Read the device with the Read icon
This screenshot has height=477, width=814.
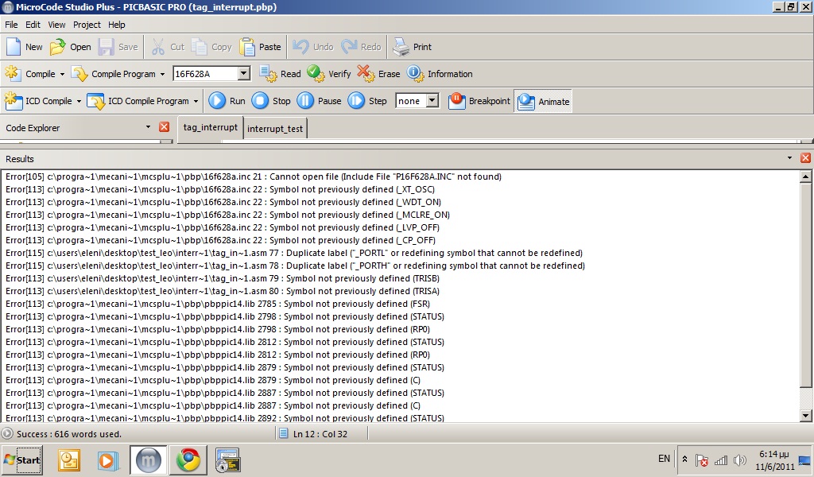(x=281, y=74)
